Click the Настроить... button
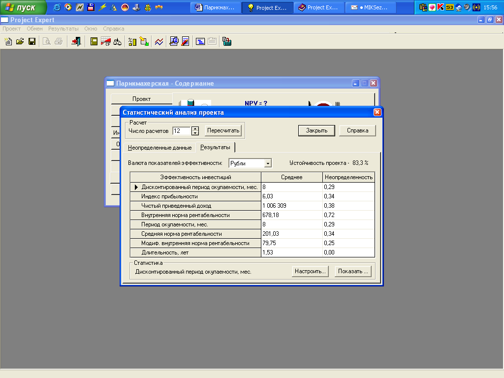This screenshot has width=504, height=378. pos(310,271)
